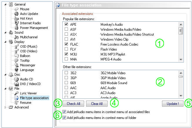This screenshot has width=192, height=128.
Task: Toggle context menu of associated files option
Action: [64, 112]
